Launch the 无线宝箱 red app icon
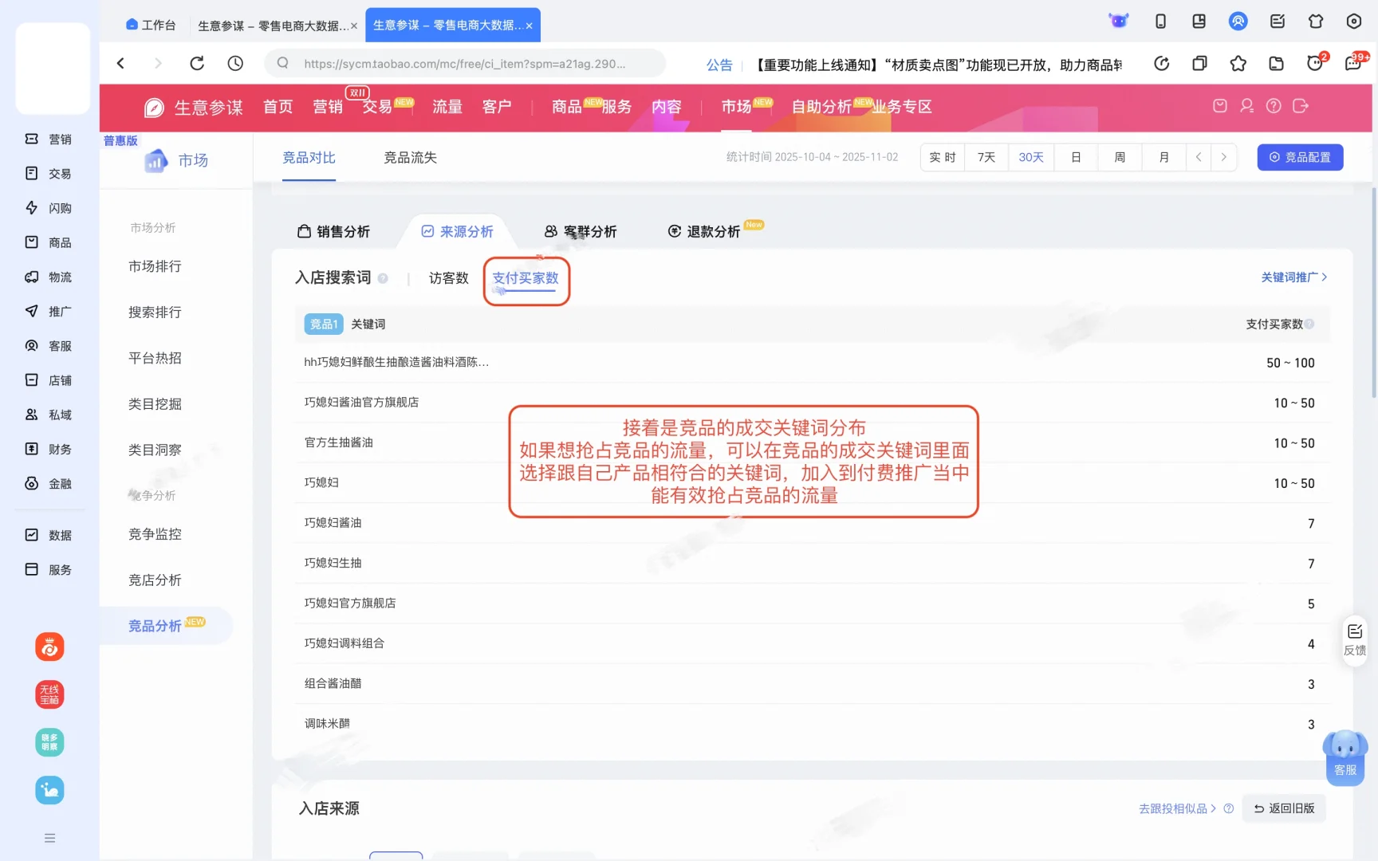 [x=49, y=694]
